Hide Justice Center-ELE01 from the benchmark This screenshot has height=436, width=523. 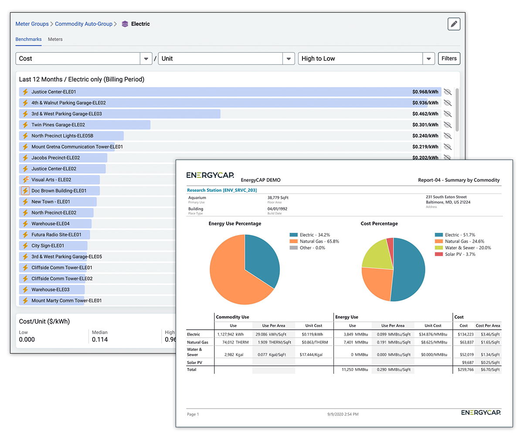[x=447, y=92]
